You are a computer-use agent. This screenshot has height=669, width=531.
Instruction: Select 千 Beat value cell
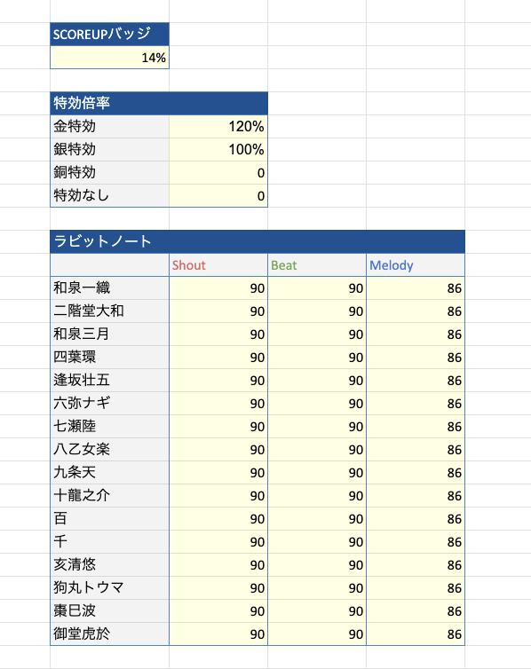pos(317,541)
